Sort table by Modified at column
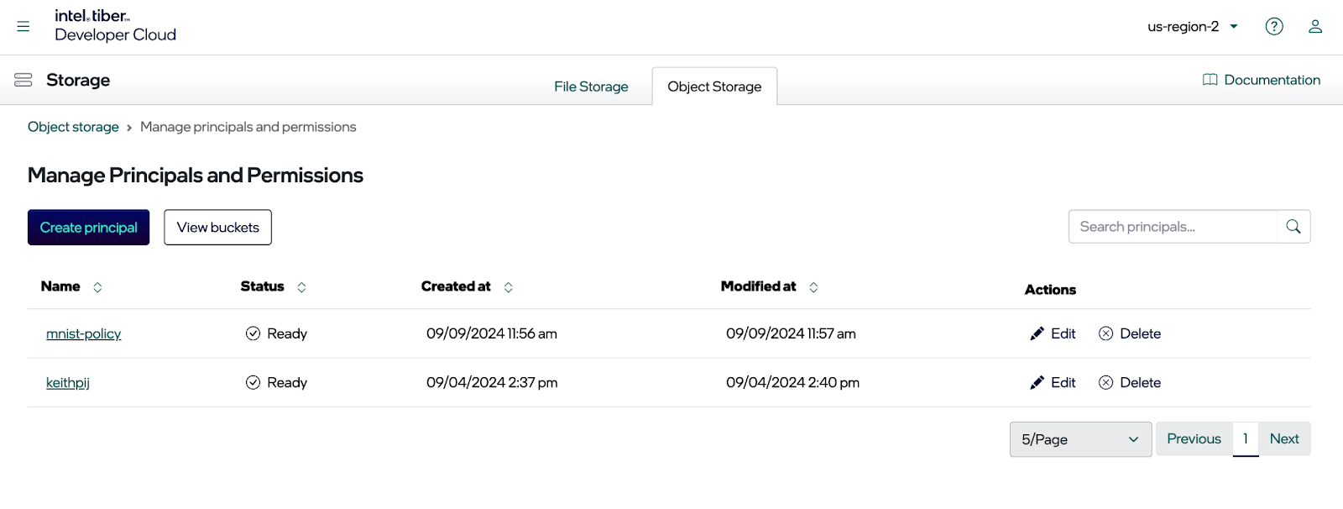1343x509 pixels. click(813, 287)
